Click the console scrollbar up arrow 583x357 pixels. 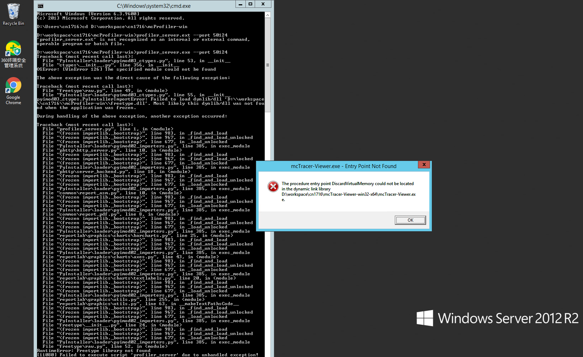267,15
